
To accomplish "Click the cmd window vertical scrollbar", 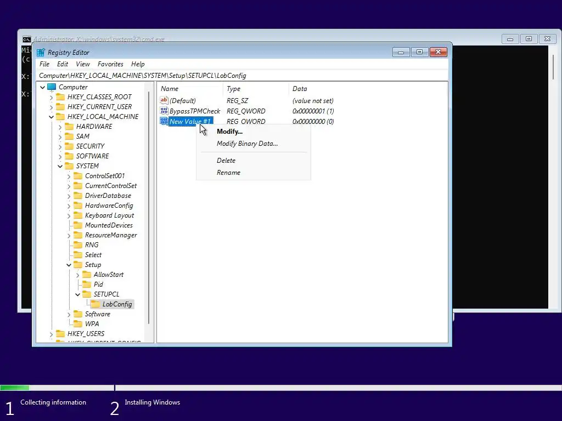I will pyautogui.click(x=553, y=67).
